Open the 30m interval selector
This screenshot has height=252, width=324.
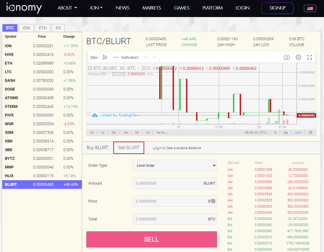(x=94, y=57)
